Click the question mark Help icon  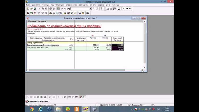(x=102, y=9)
